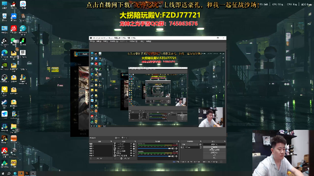The image size is (314, 176).
Task: Open the Tools menu in OBS menu bar
Action: point(142,41)
